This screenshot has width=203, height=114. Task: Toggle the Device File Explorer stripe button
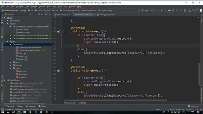coord(201,93)
